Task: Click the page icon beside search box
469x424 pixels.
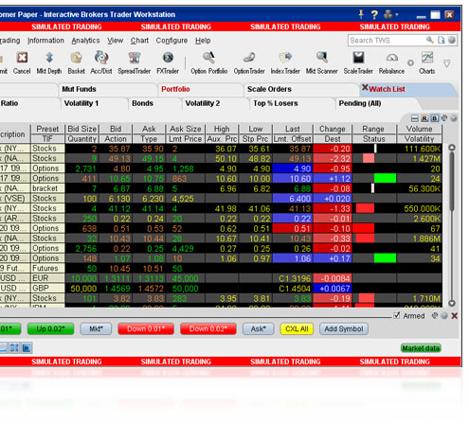Action: coord(441,40)
